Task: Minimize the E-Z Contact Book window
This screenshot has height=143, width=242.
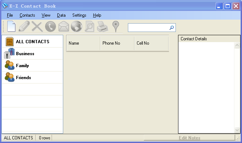Action: (219, 6)
